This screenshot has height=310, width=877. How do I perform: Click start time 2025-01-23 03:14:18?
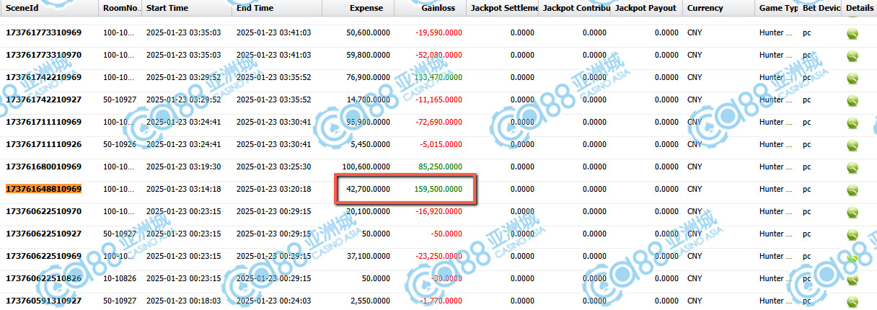point(183,189)
